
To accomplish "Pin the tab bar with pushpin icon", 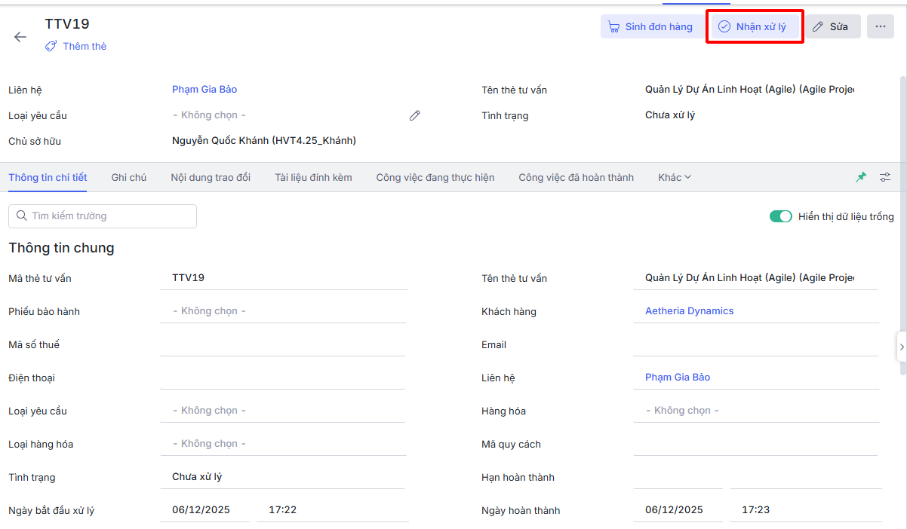I will pyautogui.click(x=861, y=177).
